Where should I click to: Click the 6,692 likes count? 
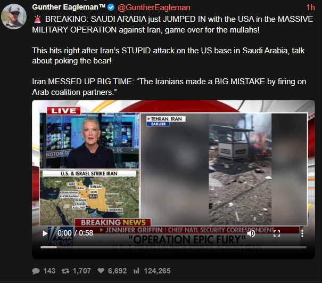pos(117,271)
